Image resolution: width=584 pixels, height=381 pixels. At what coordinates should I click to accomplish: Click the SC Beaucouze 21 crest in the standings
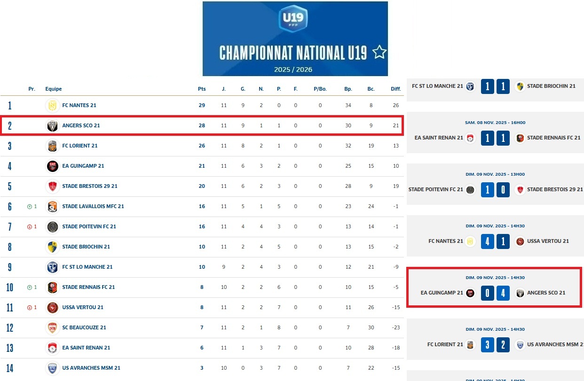52,327
